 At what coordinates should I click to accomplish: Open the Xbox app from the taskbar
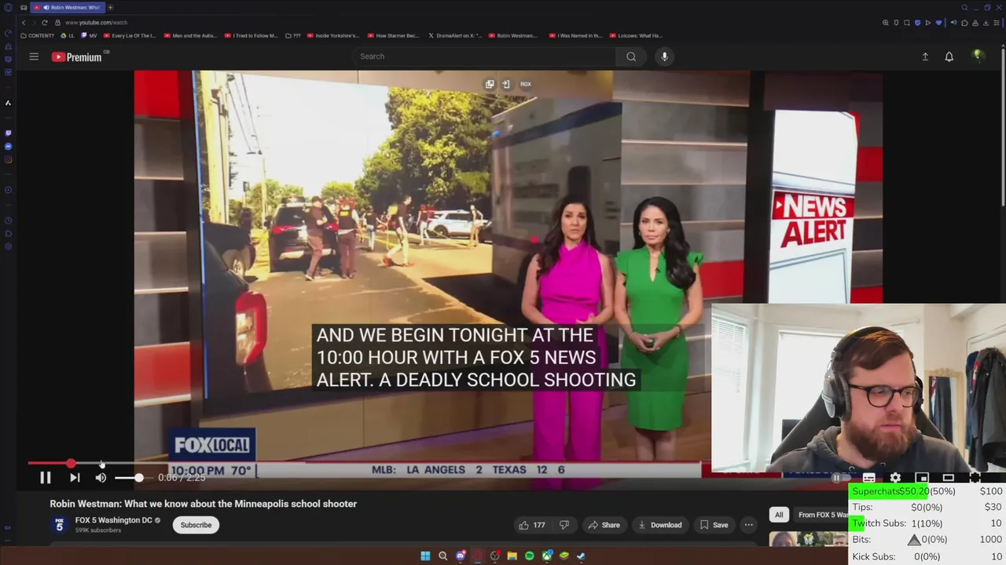547,556
